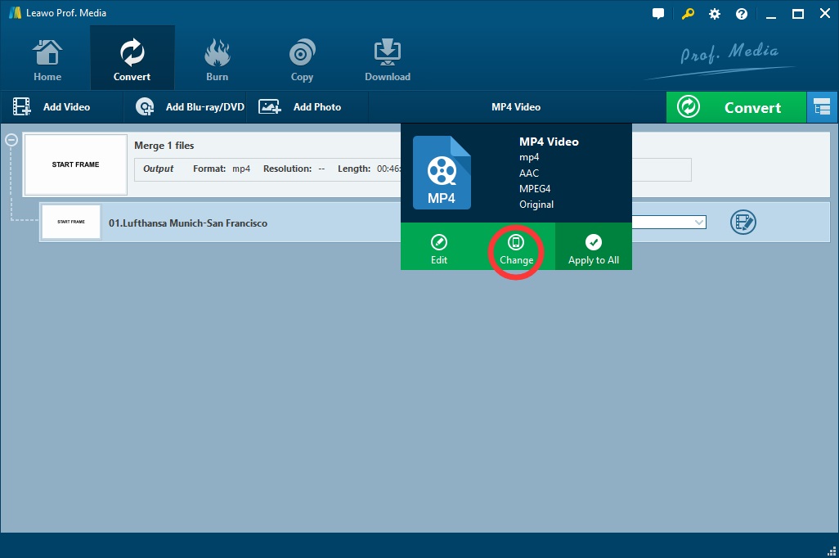Maximize the Leawo Prof. Media window
The image size is (839, 558).
(x=798, y=14)
